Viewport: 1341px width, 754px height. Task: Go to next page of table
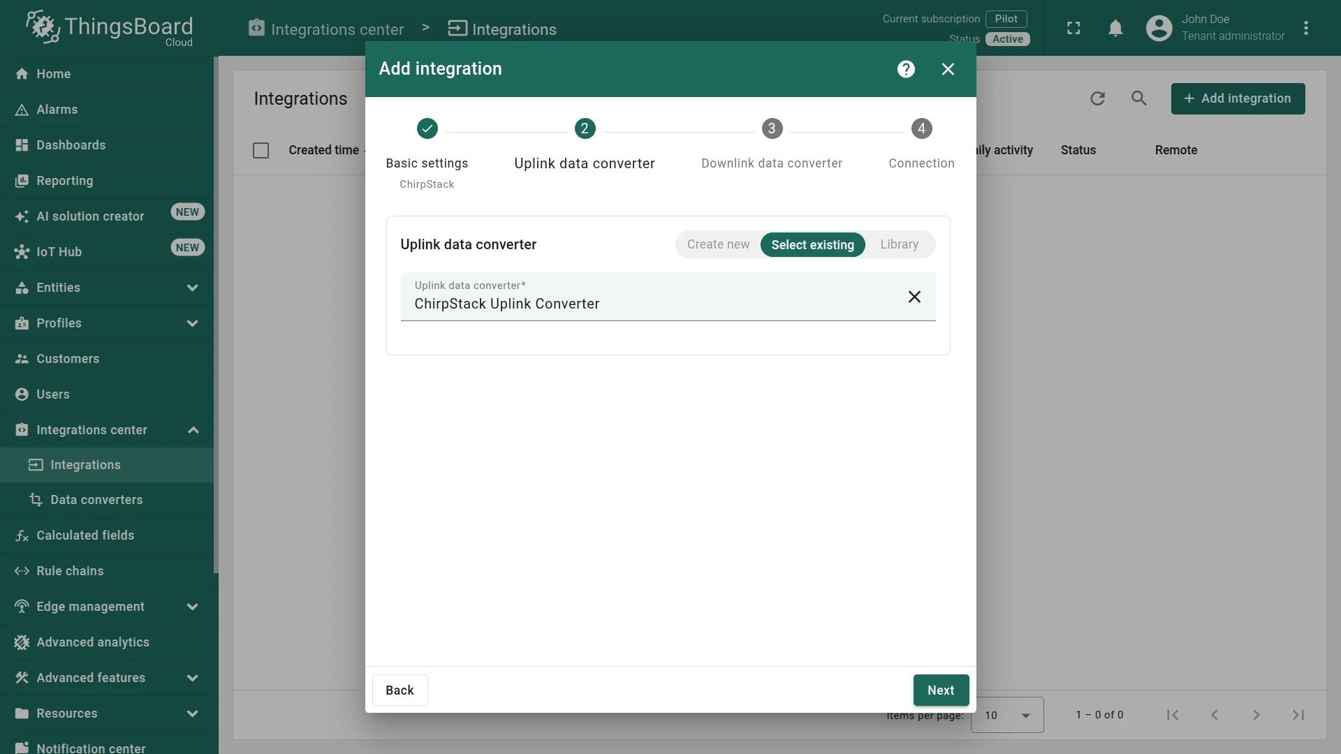point(1256,715)
